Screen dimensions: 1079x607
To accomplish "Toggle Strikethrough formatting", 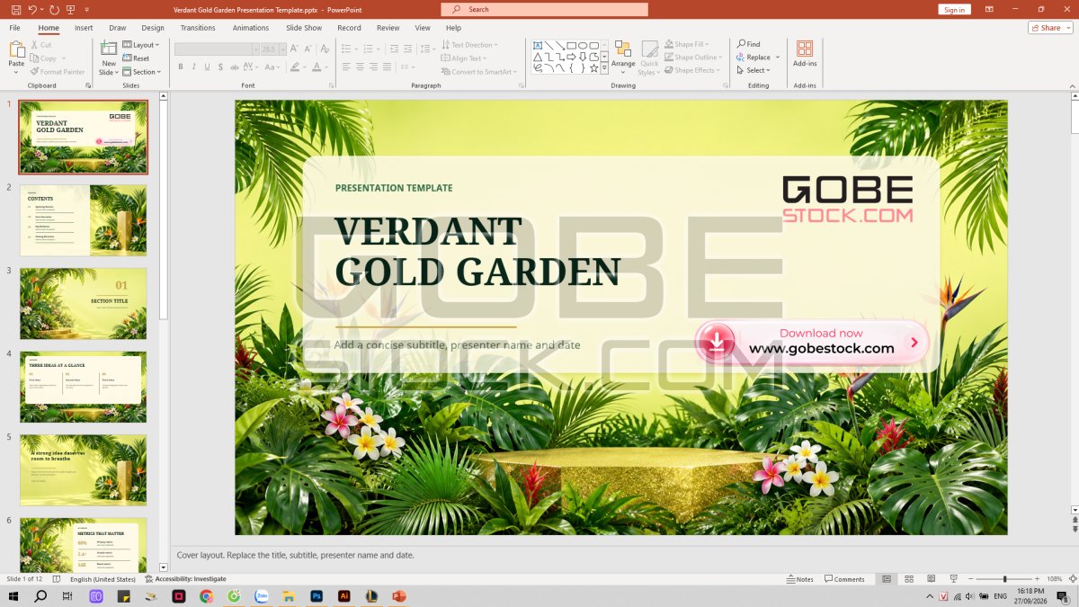I will point(236,67).
